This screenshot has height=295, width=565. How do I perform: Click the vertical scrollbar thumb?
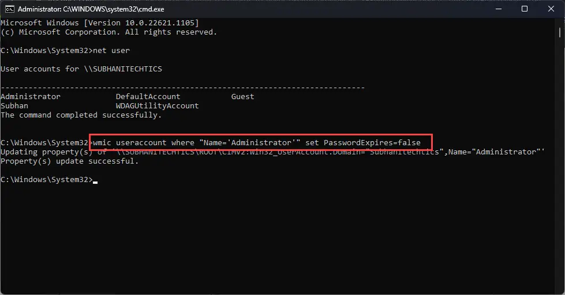coord(560,32)
